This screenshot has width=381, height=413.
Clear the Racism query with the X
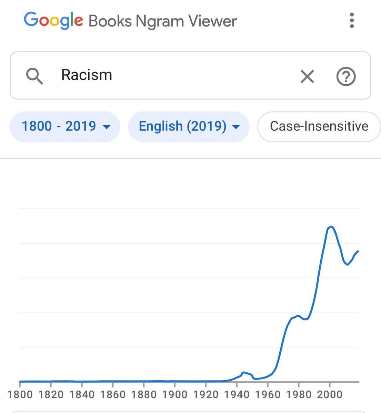tap(307, 76)
